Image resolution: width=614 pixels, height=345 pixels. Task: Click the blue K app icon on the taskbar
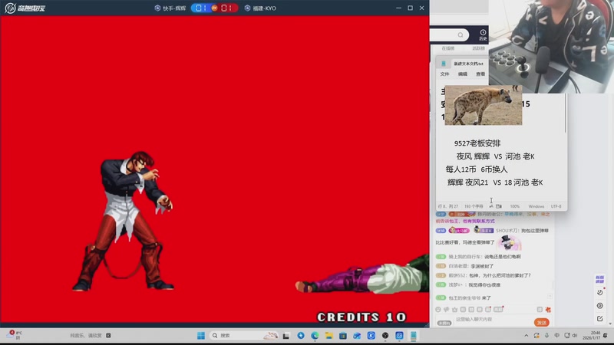371,336
